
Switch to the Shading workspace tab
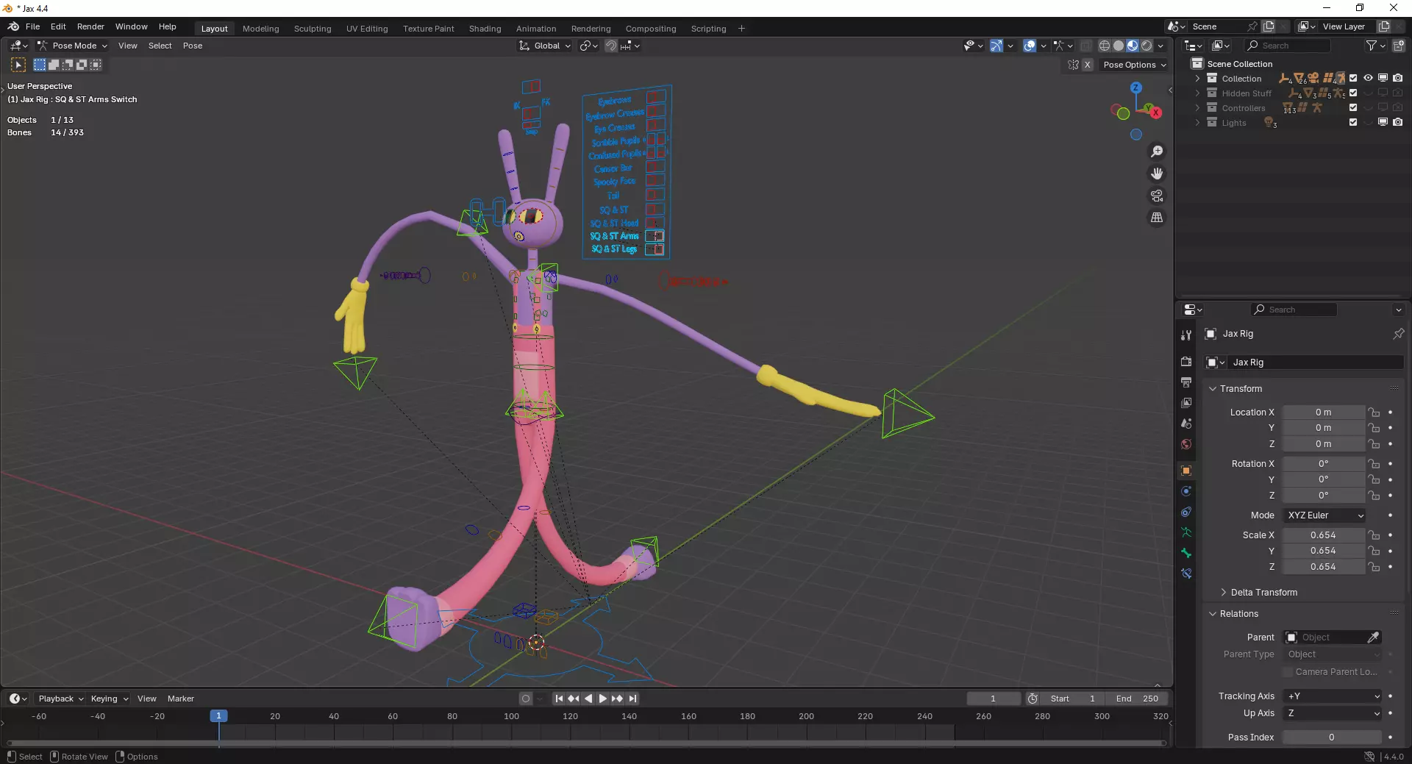(485, 29)
